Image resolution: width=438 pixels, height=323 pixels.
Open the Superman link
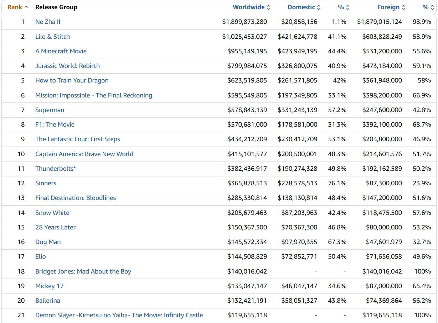click(50, 110)
